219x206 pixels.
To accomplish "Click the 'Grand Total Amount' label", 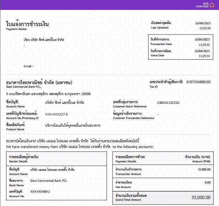I will pyautogui.click(x=128, y=200).
